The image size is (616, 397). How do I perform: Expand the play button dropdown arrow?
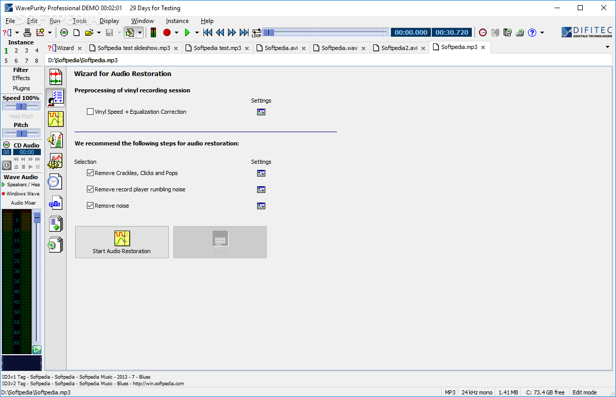pyautogui.click(x=197, y=33)
